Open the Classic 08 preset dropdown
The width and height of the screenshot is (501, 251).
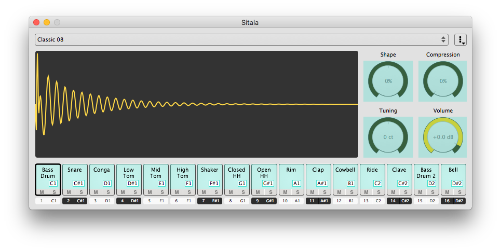click(241, 39)
